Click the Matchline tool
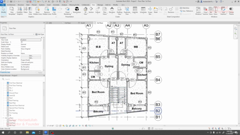Screen dimensions: 240x135 tap(184, 8)
